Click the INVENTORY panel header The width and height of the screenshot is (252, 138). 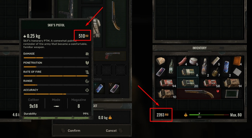point(199,48)
